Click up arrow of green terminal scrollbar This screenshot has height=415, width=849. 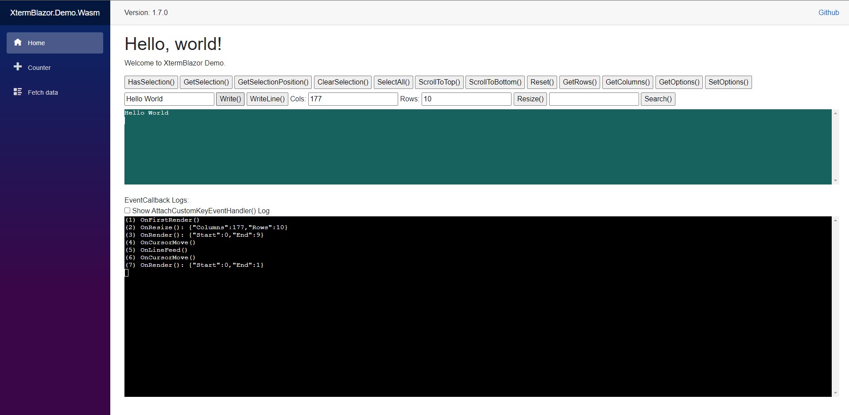pyautogui.click(x=835, y=113)
